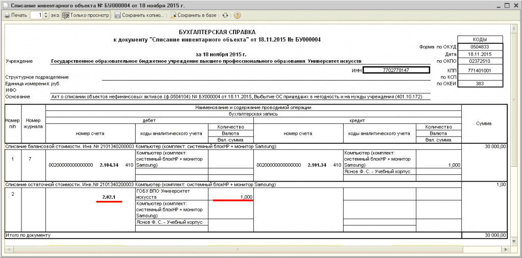Click Сохранить копию button
The image size is (522, 258).
point(140,15)
